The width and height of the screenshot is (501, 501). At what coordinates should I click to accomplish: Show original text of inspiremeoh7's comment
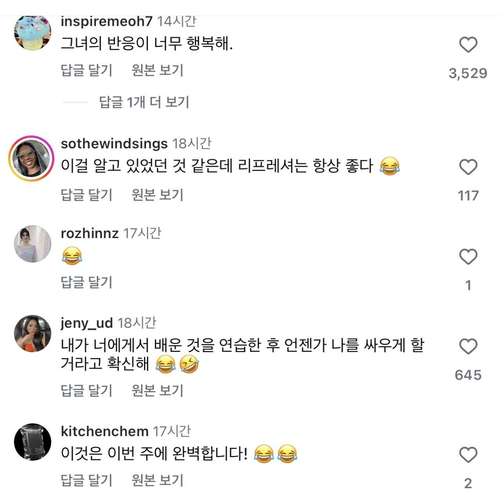click(x=157, y=70)
